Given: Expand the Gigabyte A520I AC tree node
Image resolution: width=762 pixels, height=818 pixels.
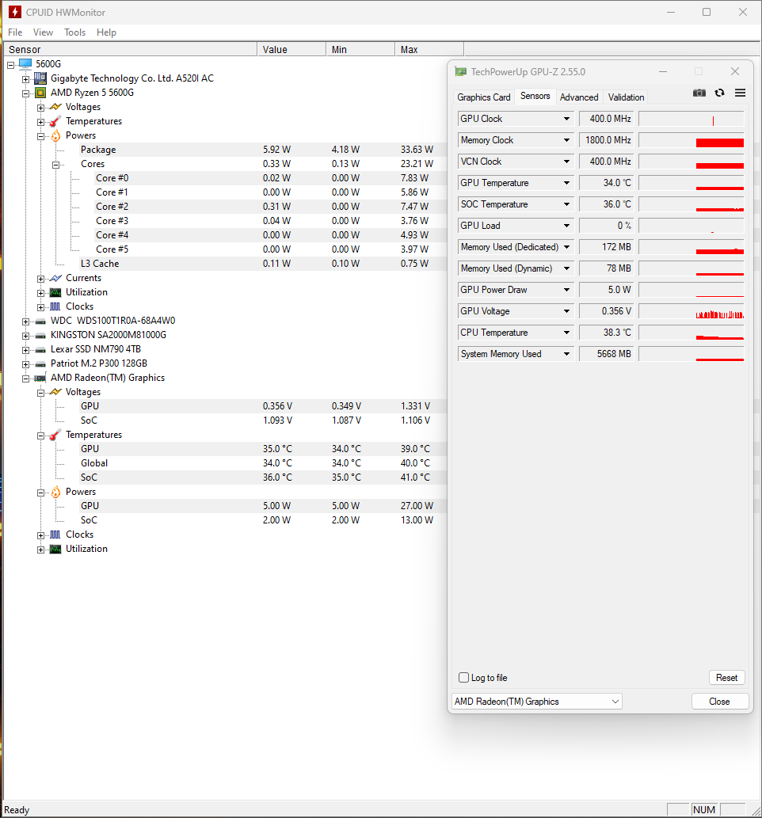Looking at the screenshot, I should [25, 79].
